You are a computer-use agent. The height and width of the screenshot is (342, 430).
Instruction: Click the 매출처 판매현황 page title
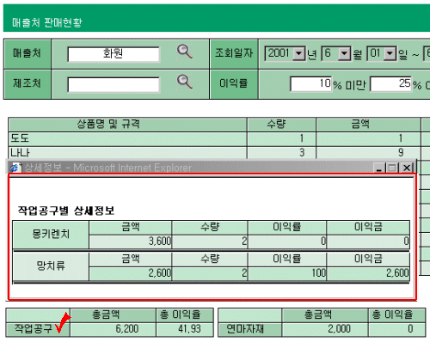47,22
